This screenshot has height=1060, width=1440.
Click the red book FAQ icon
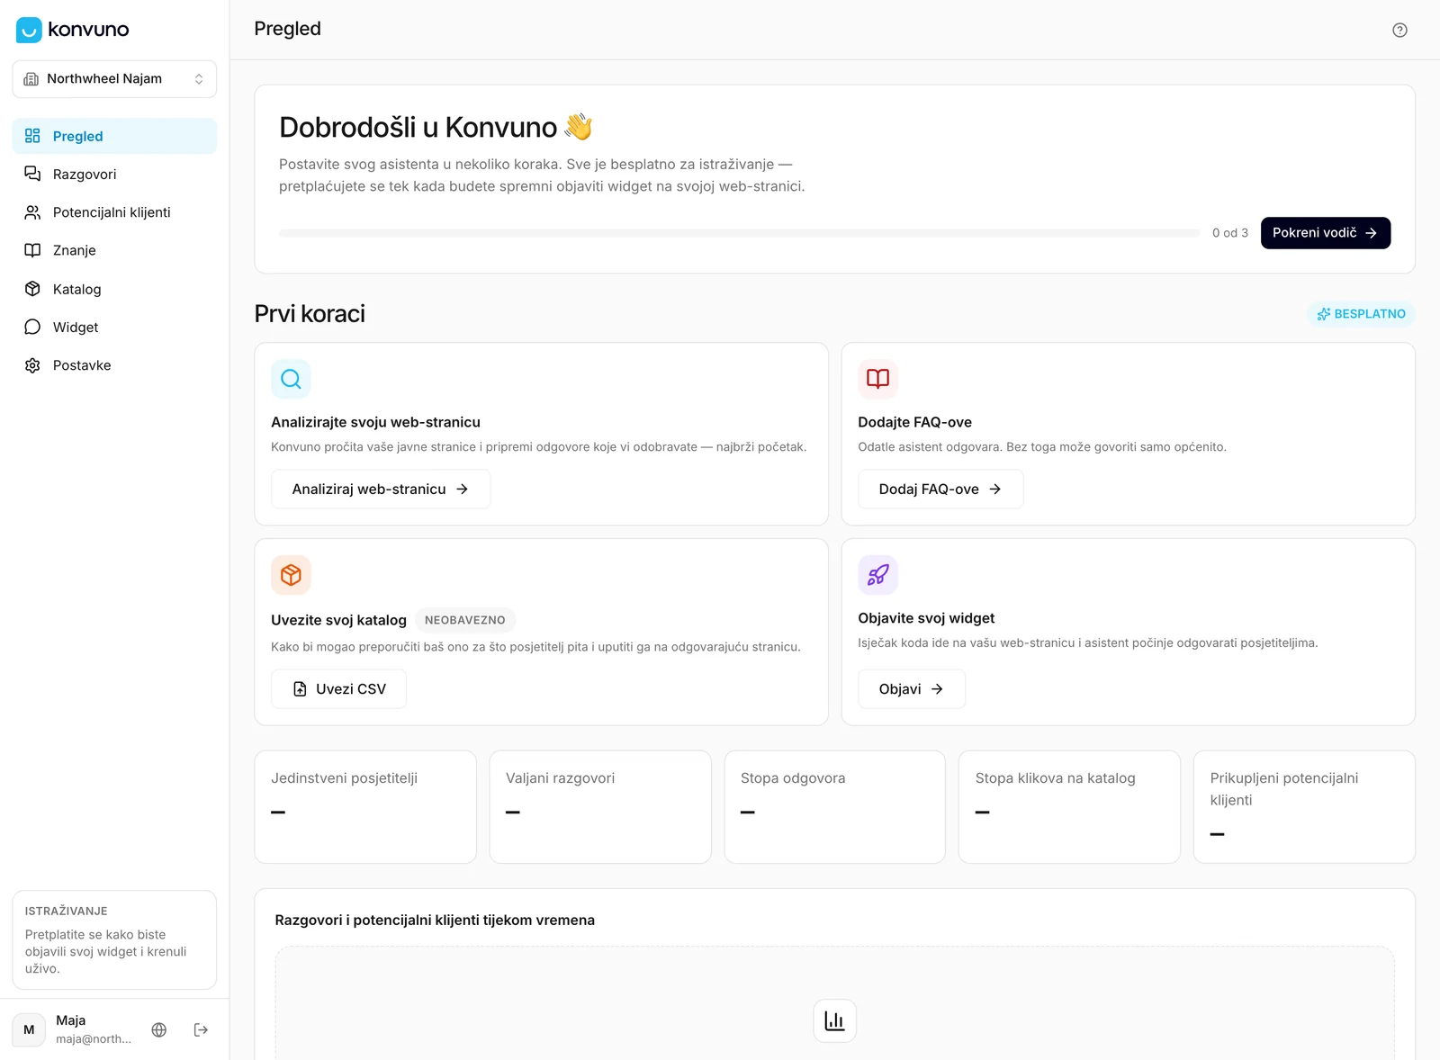(x=877, y=379)
